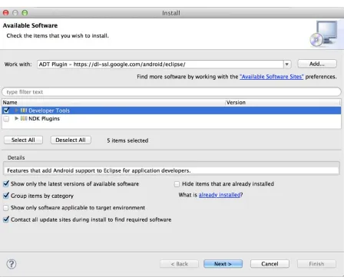Click the Cancel button
The image size is (344, 277).
click(x=270, y=264)
